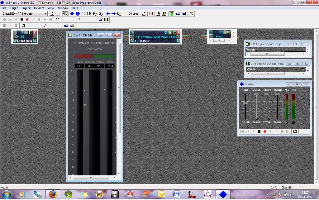Click the Input fader in Master window
This screenshot has width=319, height=200.
[245, 102]
